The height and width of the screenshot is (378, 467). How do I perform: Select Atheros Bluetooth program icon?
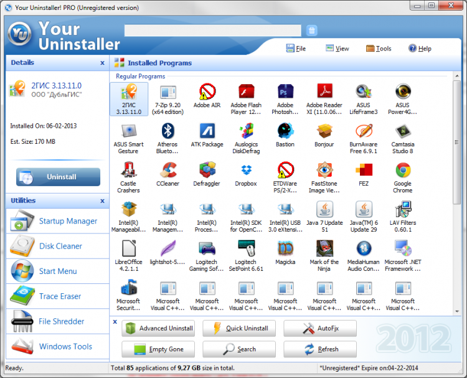click(167, 131)
